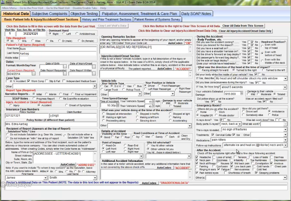Select Left dominant hand option
The image size is (291, 201).
tap(64, 34)
